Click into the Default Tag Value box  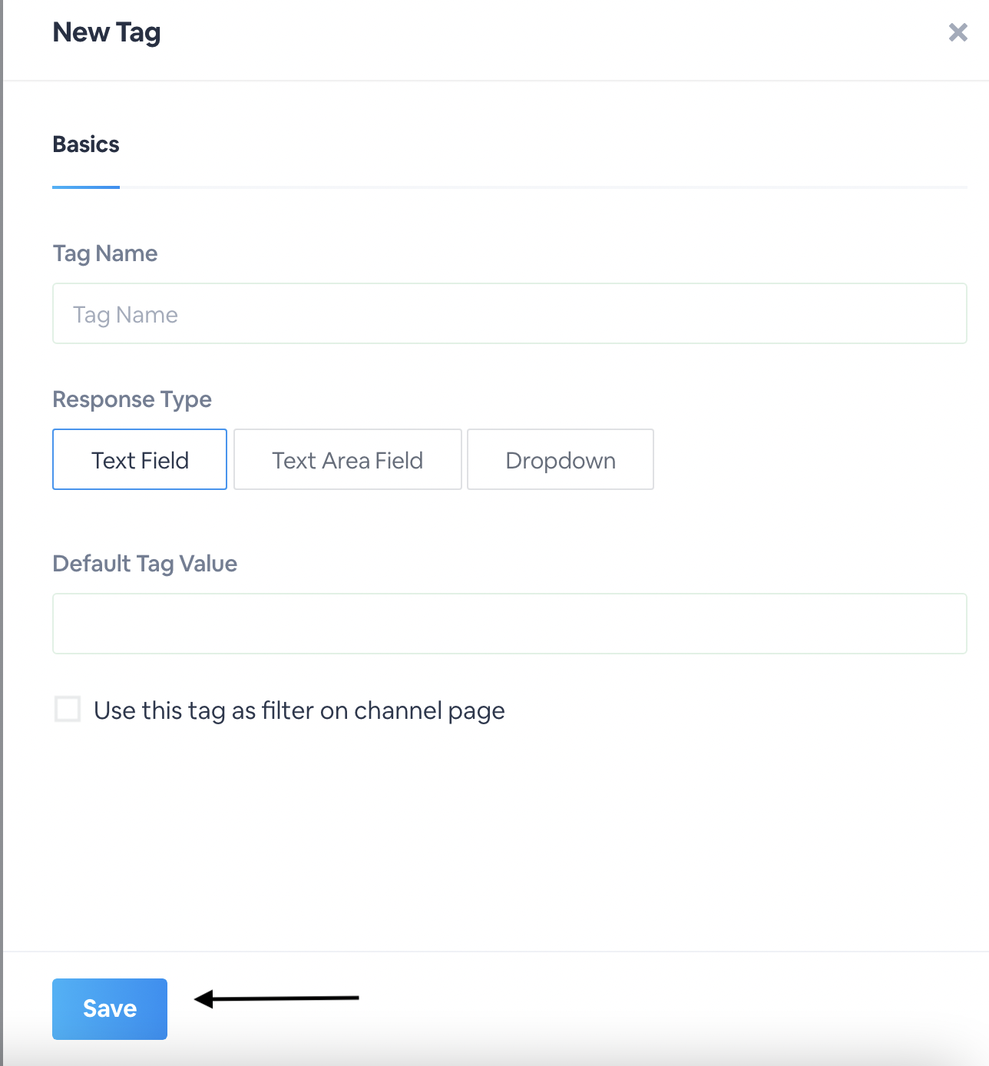point(509,624)
